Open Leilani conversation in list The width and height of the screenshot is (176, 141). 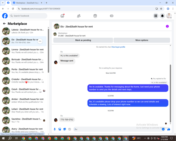pyautogui.click(x=24, y=110)
